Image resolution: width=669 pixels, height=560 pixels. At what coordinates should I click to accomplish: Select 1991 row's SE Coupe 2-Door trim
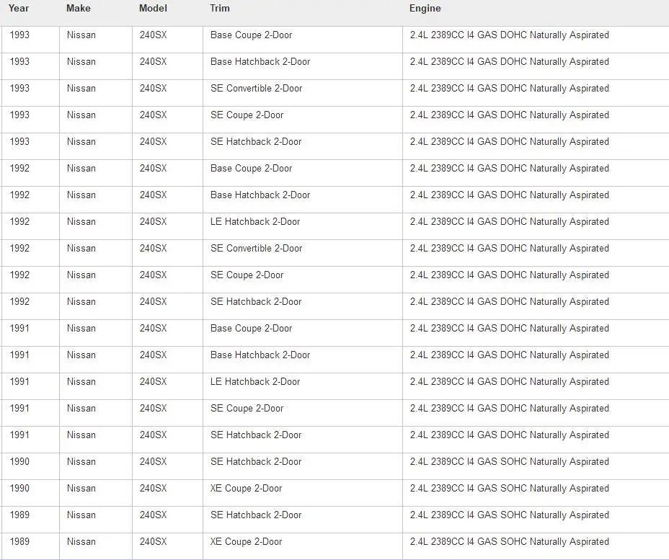(247, 408)
